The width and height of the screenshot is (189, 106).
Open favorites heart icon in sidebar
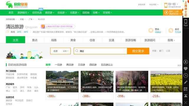pos(186,69)
